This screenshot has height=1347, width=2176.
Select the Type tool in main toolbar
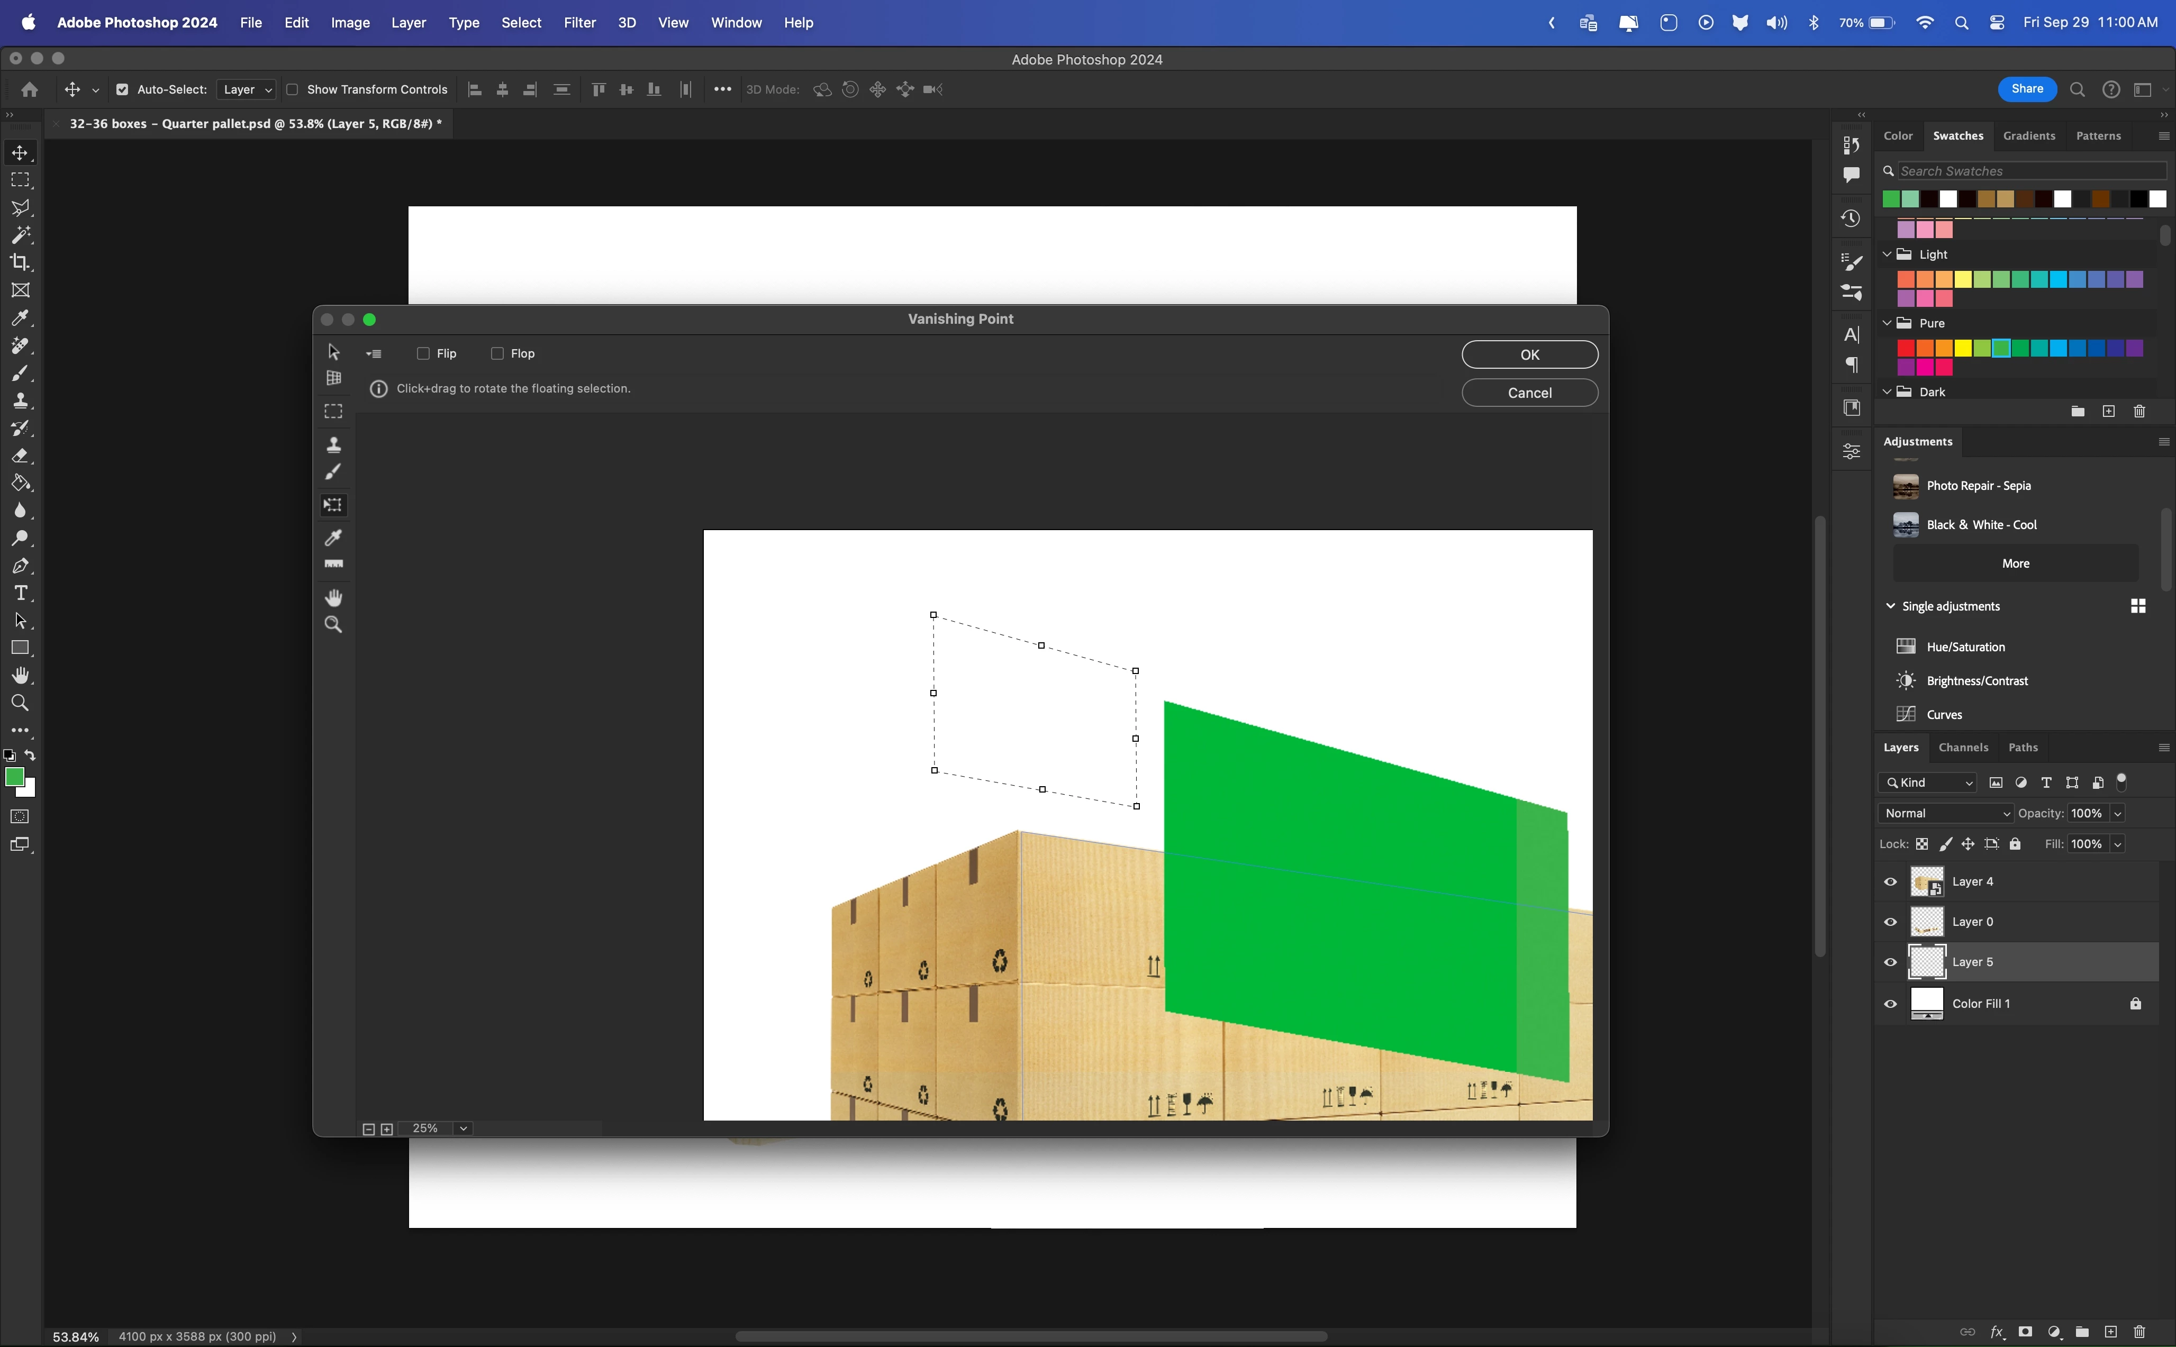pos(20,593)
